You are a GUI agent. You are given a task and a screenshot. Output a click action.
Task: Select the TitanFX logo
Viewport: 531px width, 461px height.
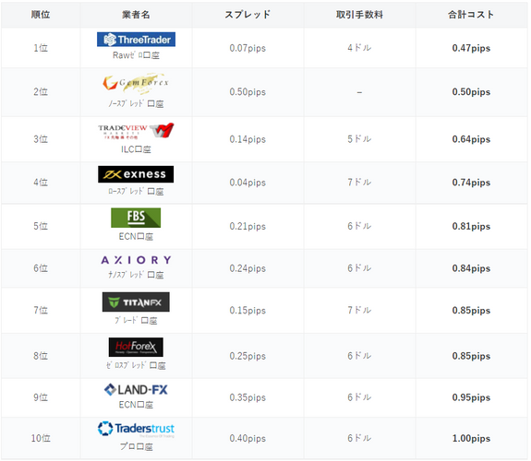click(136, 302)
